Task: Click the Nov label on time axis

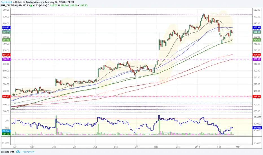Action: tap(156, 147)
